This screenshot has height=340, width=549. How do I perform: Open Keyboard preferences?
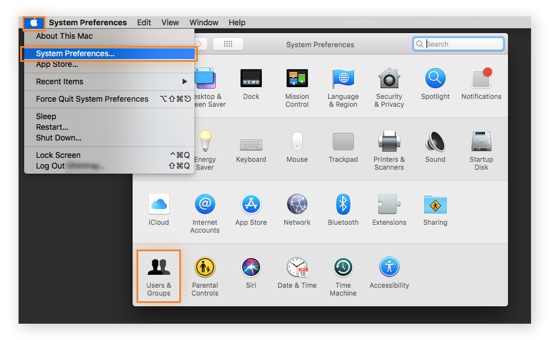click(251, 148)
